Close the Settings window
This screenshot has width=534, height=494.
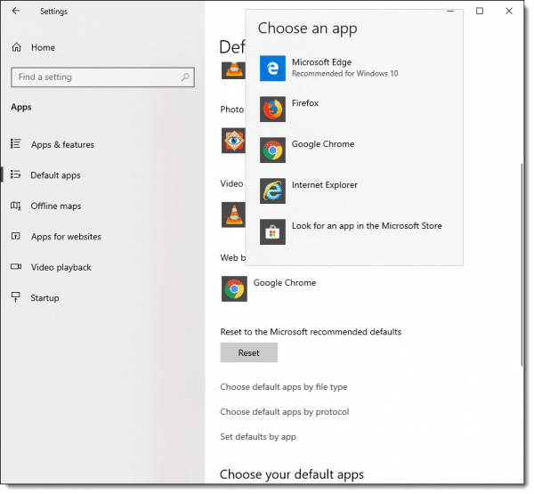click(509, 11)
